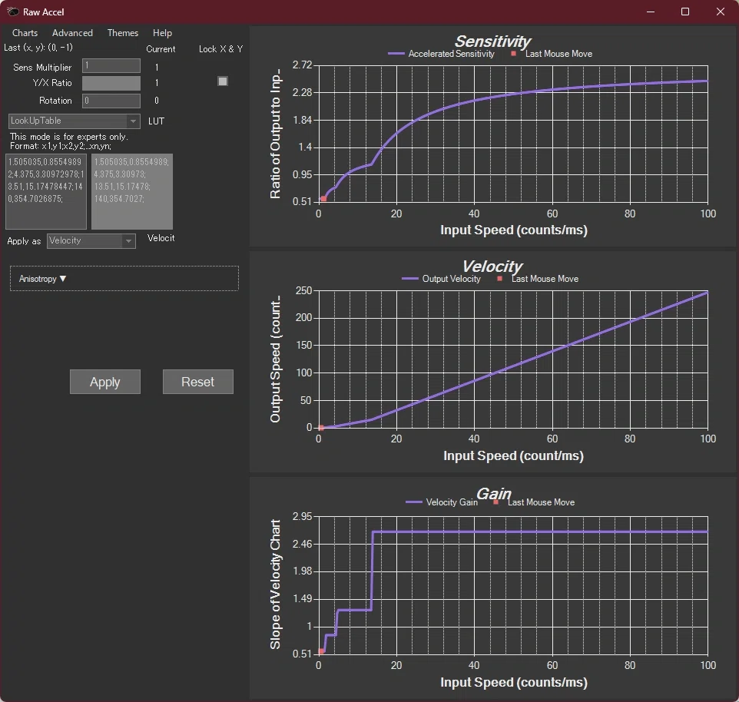Click the 'Input Speed (count/ms)' Velocity axis label

point(513,455)
